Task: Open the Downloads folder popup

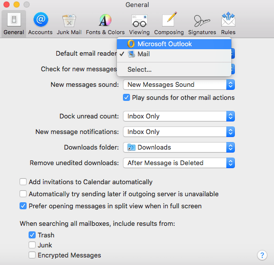Action: point(179,148)
